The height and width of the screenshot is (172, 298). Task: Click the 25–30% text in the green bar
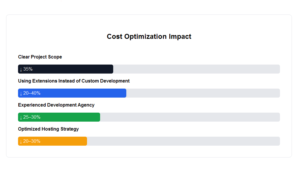pyautogui.click(x=32, y=117)
